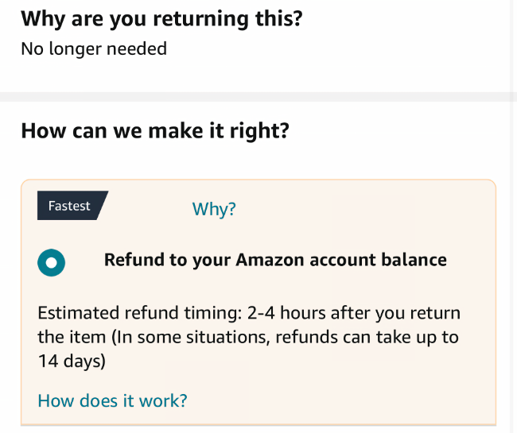Click the word "returning" in the top heading
The image size is (517, 433).
(x=173, y=19)
